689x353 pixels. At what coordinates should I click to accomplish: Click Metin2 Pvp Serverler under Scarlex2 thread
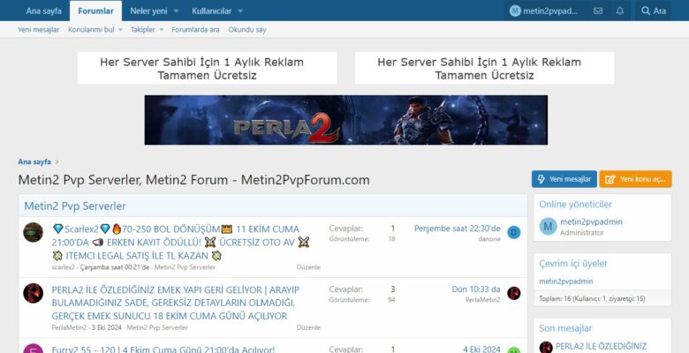[x=185, y=267]
